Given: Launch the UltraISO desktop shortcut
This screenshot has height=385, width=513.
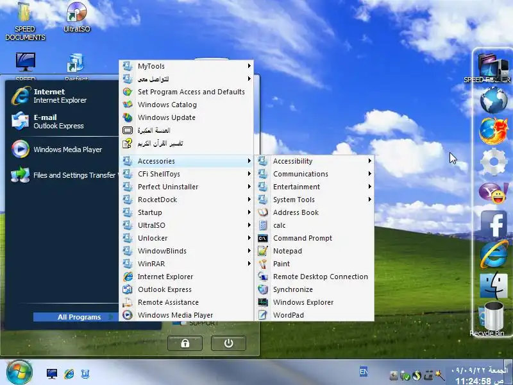Looking at the screenshot, I should pos(76,17).
